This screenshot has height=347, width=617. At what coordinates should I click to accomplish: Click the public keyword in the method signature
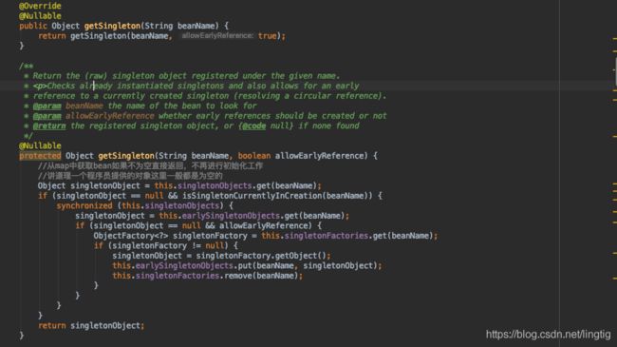[33, 26]
